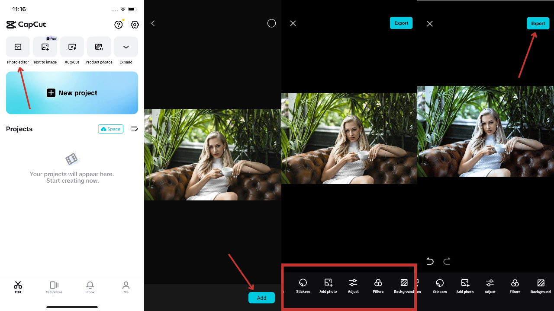Viewport: 554px width, 311px height.
Task: Redo the last edit
Action: [x=447, y=261]
